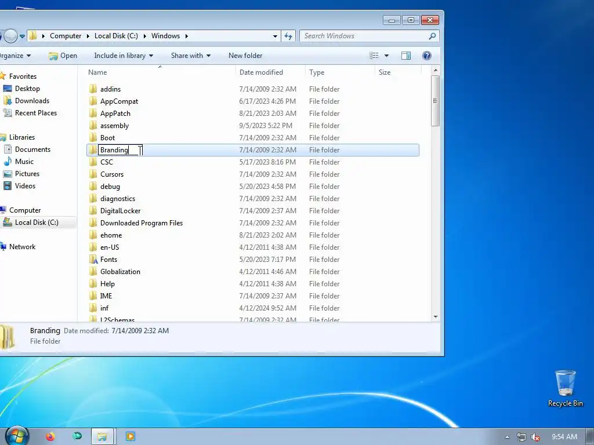Open Windows Media Player taskbar icon
The image size is (594, 445).
pos(130,436)
